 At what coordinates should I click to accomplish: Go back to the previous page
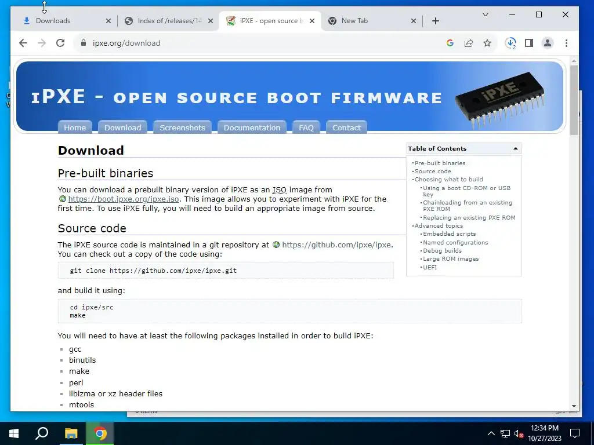click(x=23, y=43)
